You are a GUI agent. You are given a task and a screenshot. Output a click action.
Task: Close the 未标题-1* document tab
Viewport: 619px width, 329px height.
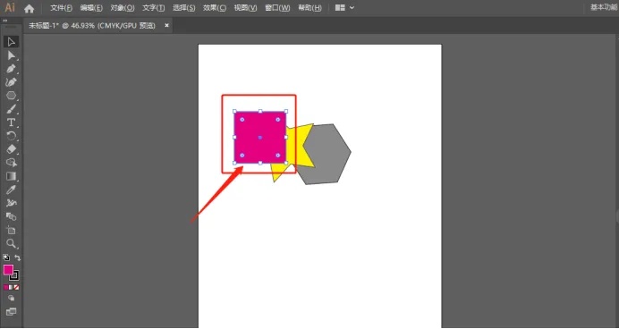click(166, 25)
